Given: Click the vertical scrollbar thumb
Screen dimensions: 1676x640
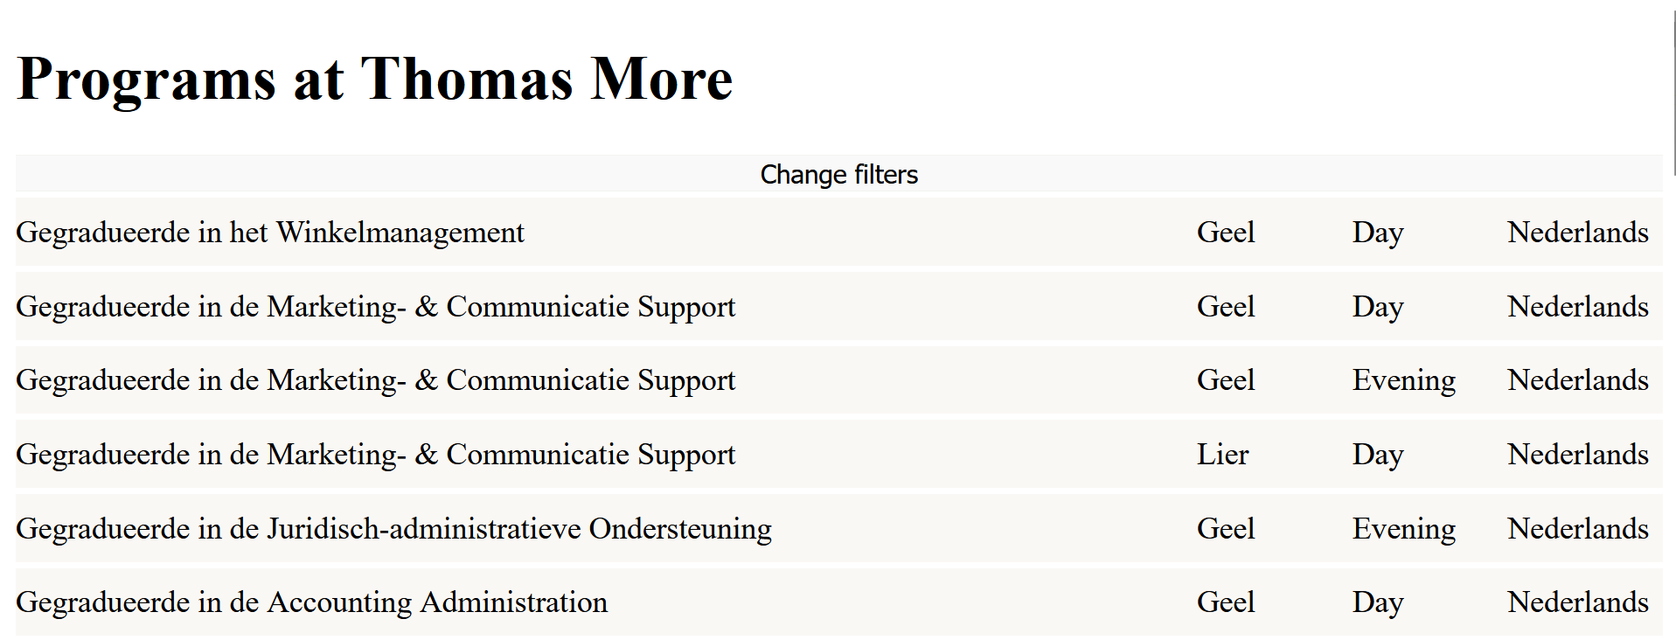Looking at the screenshot, I should (1673, 87).
